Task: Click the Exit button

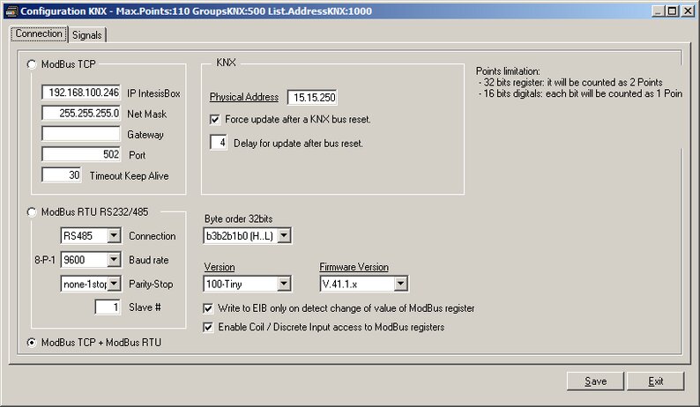Action: tap(655, 381)
